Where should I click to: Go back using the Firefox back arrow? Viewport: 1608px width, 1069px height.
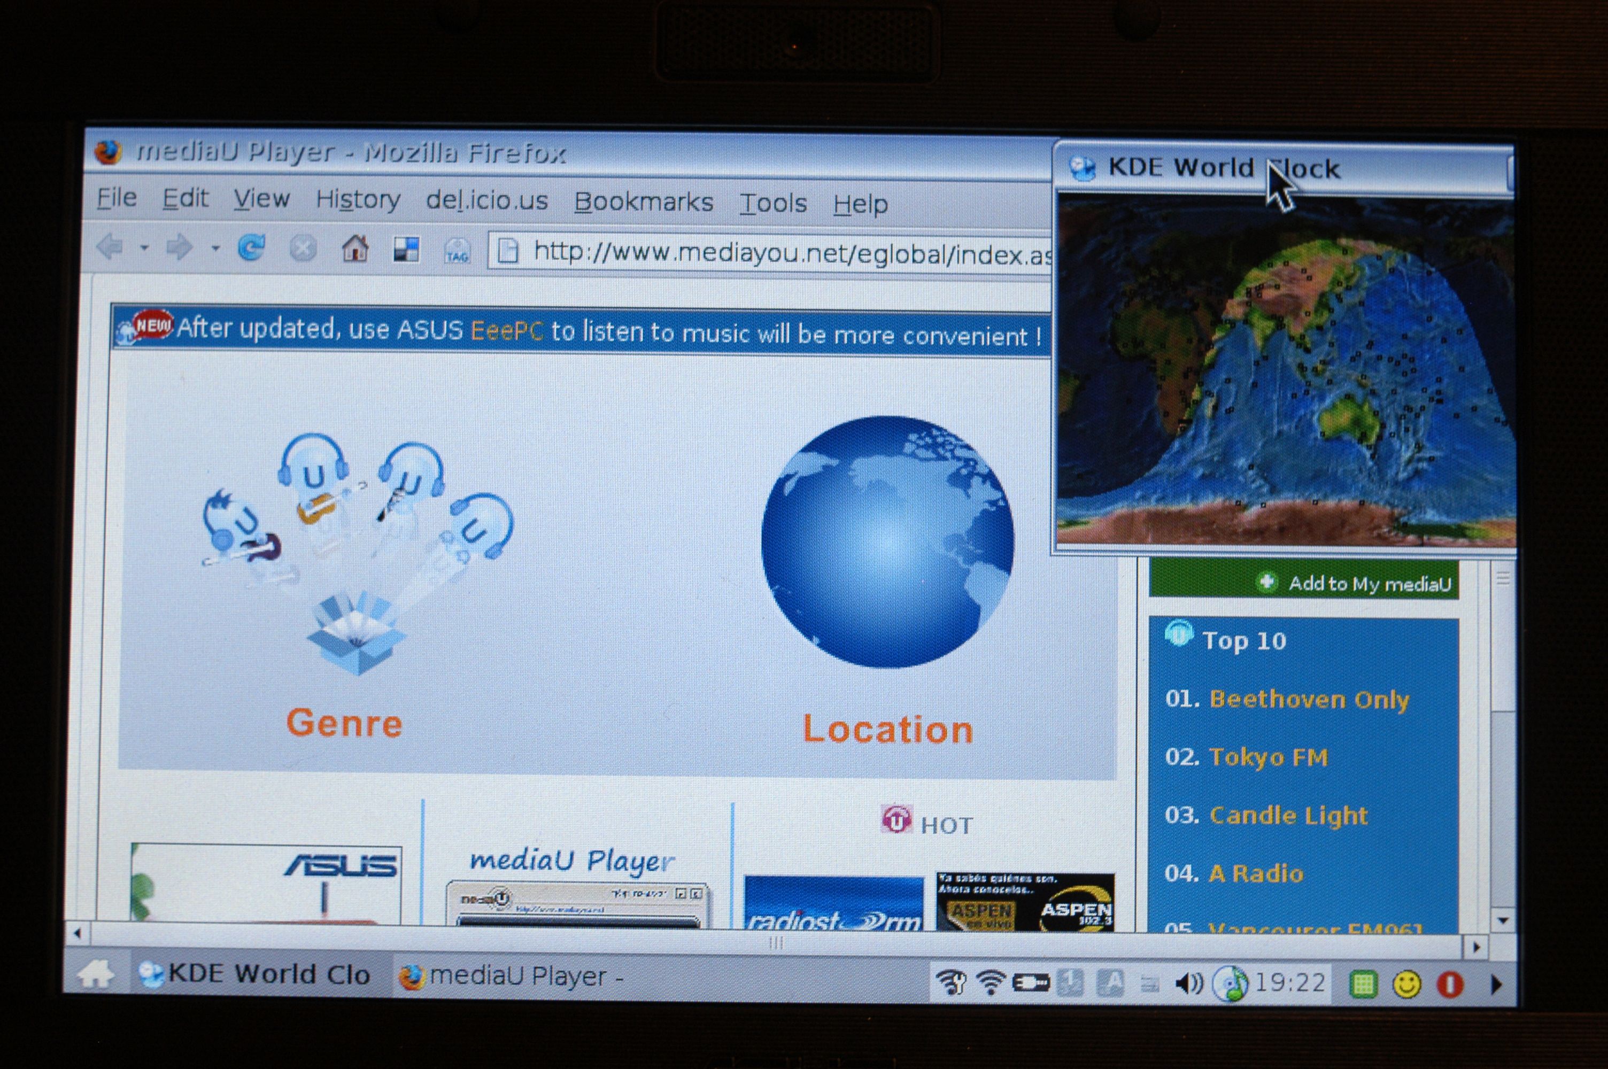pyautogui.click(x=110, y=246)
